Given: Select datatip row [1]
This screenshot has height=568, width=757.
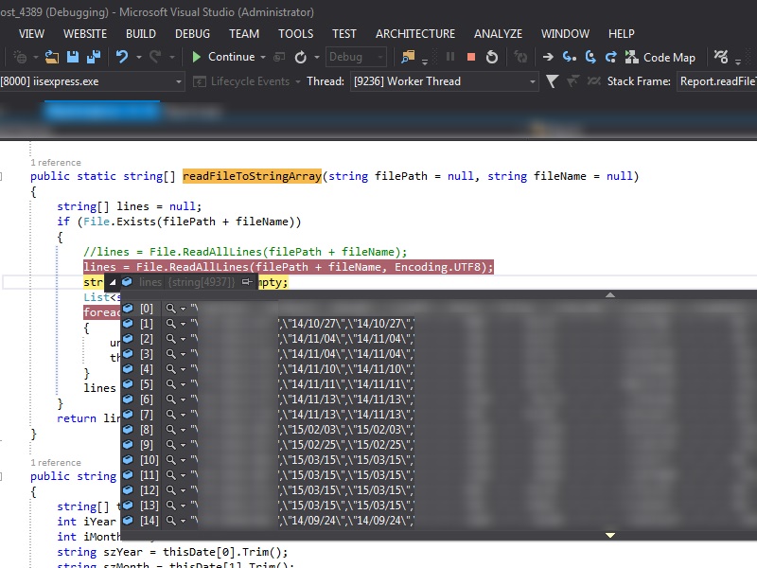Looking at the screenshot, I should (x=438, y=323).
